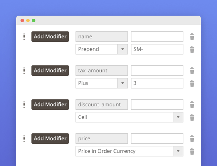Viewport: 217px width, 166px height.
Task: Focus the Plus value input containing 3
Action: point(157,83)
